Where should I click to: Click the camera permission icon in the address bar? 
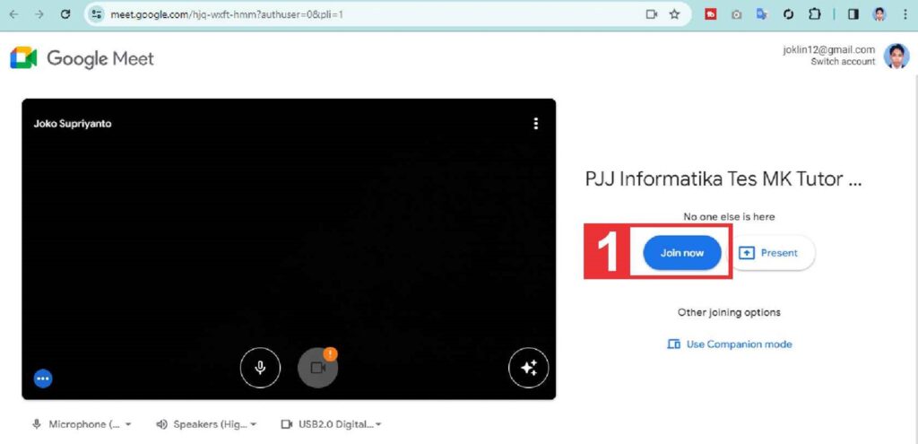click(x=652, y=14)
